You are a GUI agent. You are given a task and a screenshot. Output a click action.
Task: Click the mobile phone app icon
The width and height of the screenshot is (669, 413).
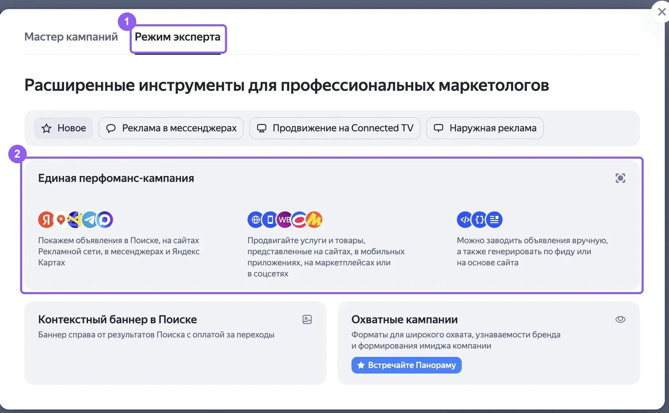coord(270,219)
